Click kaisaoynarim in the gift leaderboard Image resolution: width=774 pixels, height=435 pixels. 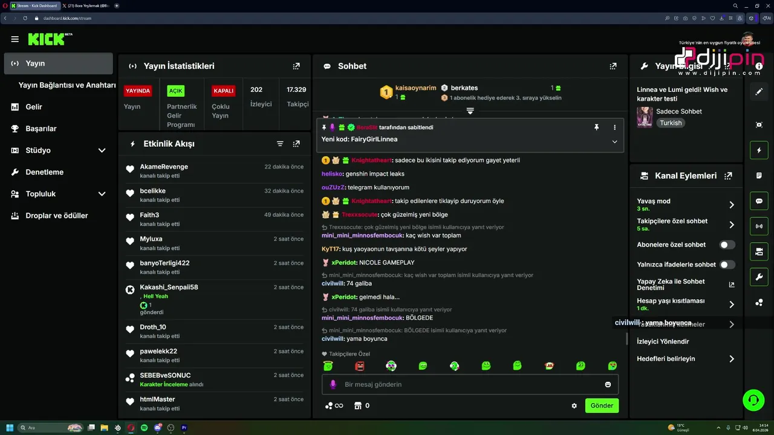[415, 88]
